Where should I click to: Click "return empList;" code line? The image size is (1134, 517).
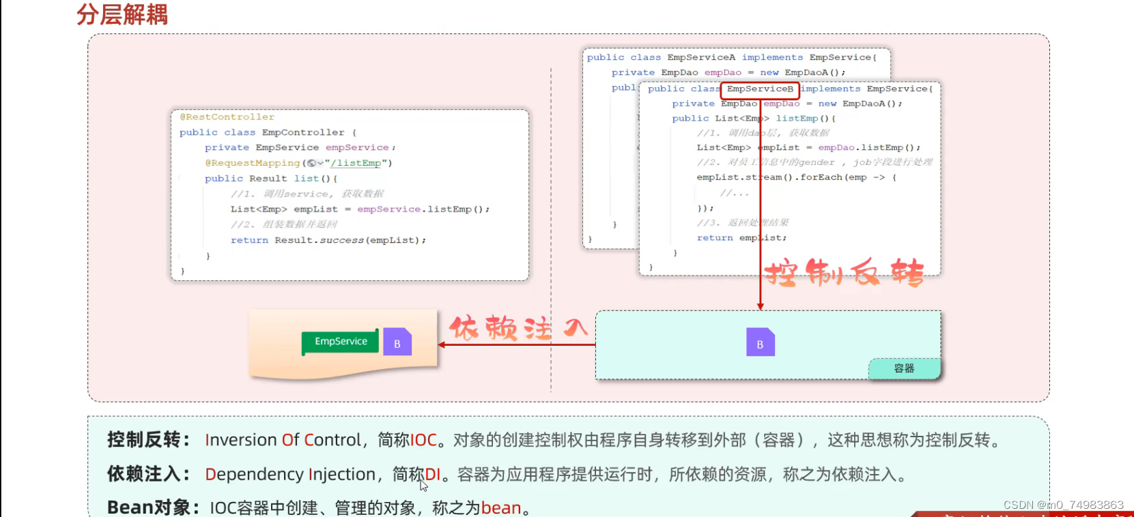[x=741, y=237]
